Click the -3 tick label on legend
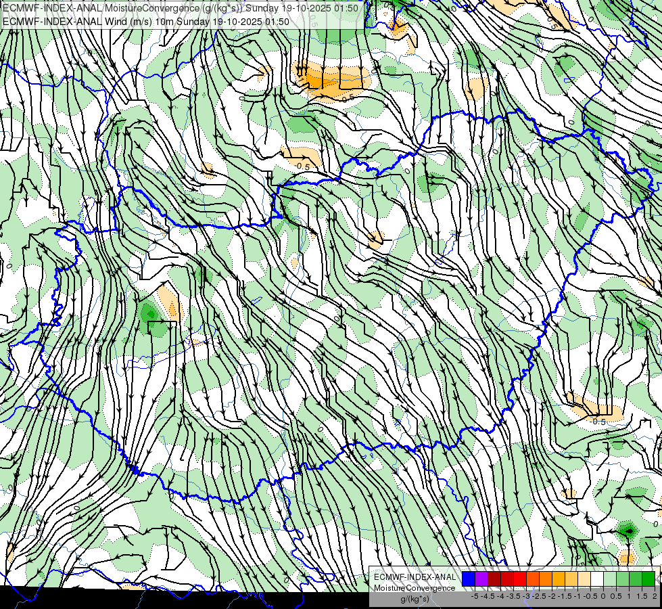 tap(526, 596)
